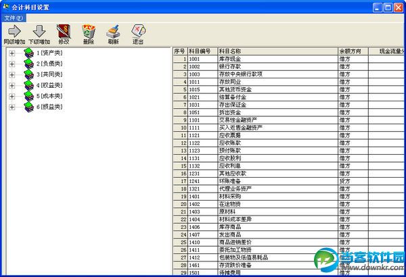The height and width of the screenshot is (277, 406).
Task: Select the 应收账款 cell
Action: (278, 143)
